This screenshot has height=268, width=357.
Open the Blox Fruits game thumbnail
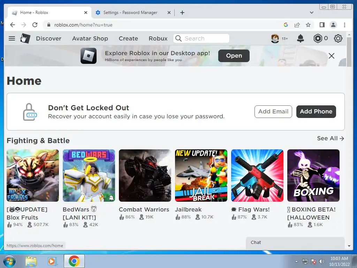click(33, 176)
